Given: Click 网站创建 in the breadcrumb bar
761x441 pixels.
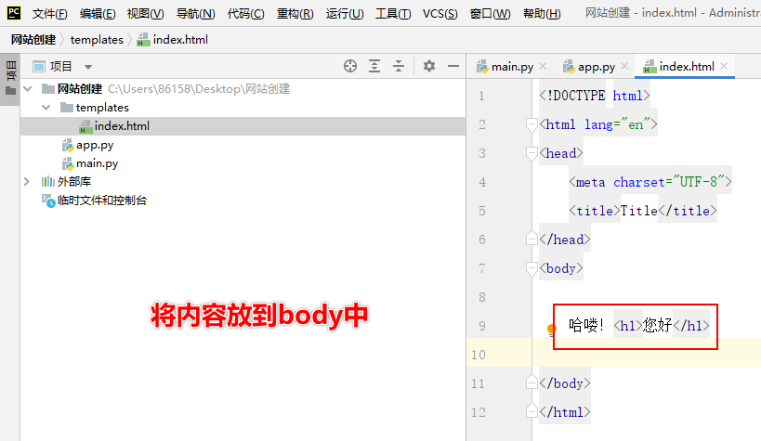Looking at the screenshot, I should tap(33, 40).
